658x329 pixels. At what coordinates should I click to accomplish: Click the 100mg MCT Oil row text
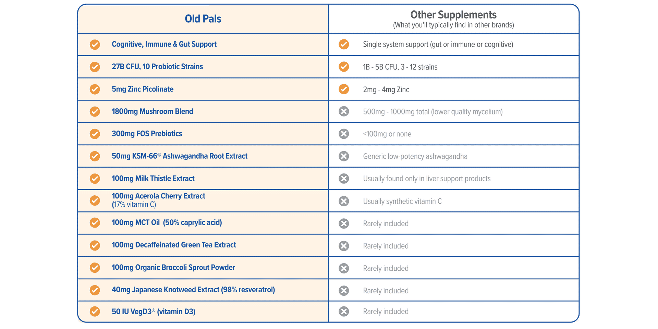(x=167, y=223)
